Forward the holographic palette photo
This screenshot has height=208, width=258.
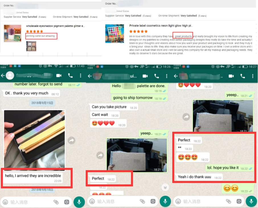point(71,140)
